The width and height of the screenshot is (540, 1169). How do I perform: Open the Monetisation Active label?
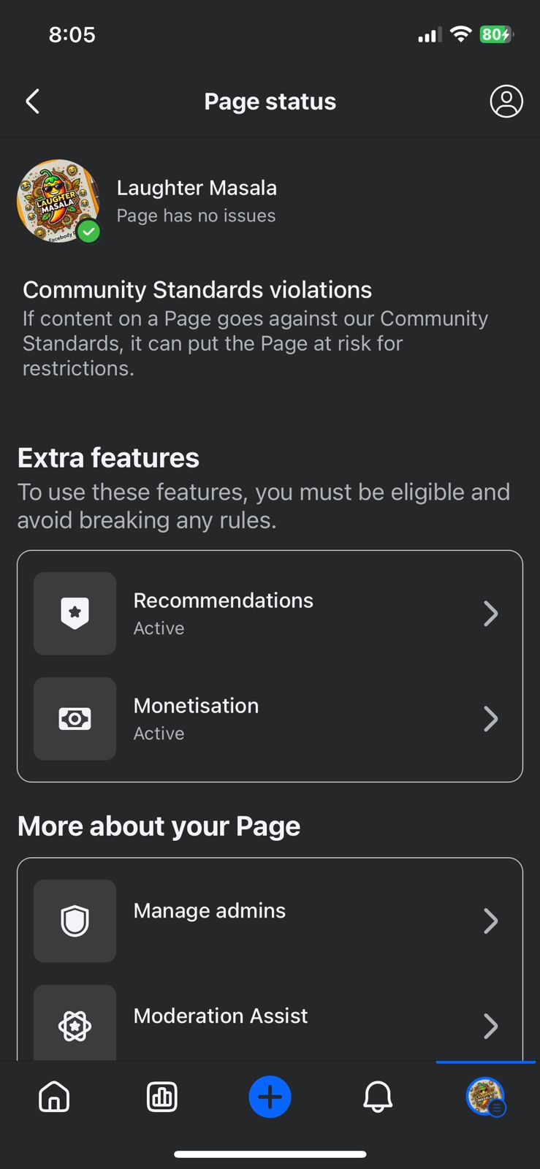(159, 734)
